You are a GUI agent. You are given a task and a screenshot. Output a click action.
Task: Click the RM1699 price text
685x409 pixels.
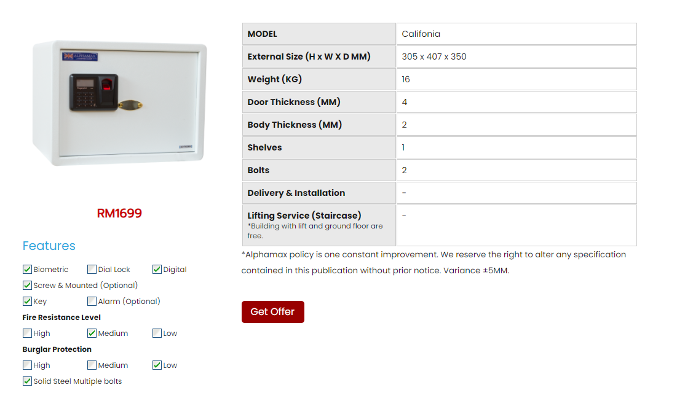pos(119,214)
